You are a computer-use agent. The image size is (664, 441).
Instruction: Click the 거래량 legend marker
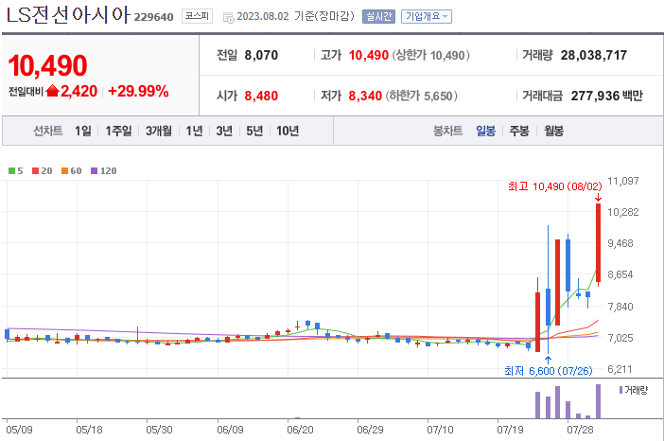click(x=620, y=390)
